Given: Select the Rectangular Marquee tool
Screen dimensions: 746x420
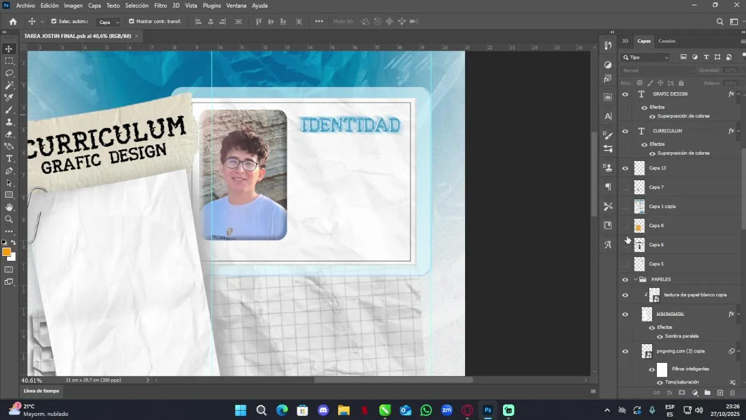Looking at the screenshot, I should point(9,61).
